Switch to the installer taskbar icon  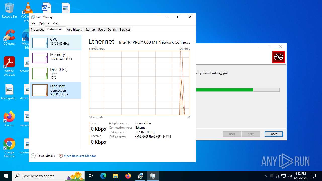pos(140,176)
